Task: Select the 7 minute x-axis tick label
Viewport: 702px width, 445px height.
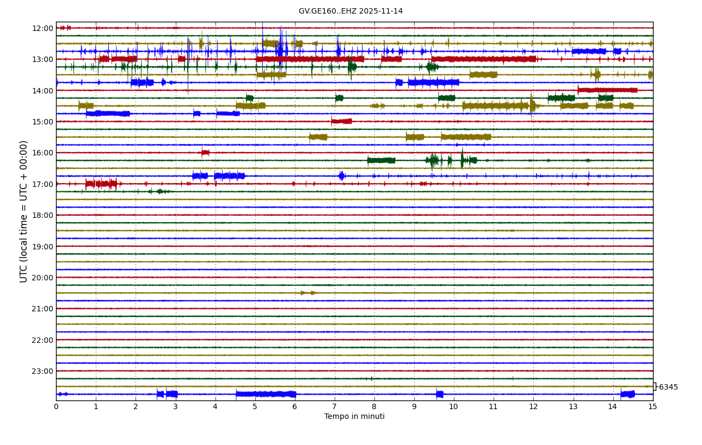Action: tap(335, 406)
